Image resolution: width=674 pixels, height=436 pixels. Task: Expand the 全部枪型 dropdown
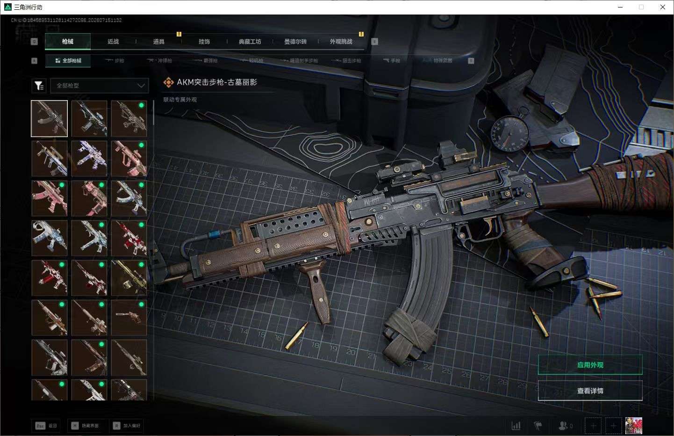100,86
